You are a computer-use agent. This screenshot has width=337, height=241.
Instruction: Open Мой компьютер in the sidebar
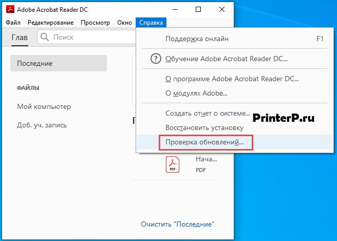pos(44,106)
